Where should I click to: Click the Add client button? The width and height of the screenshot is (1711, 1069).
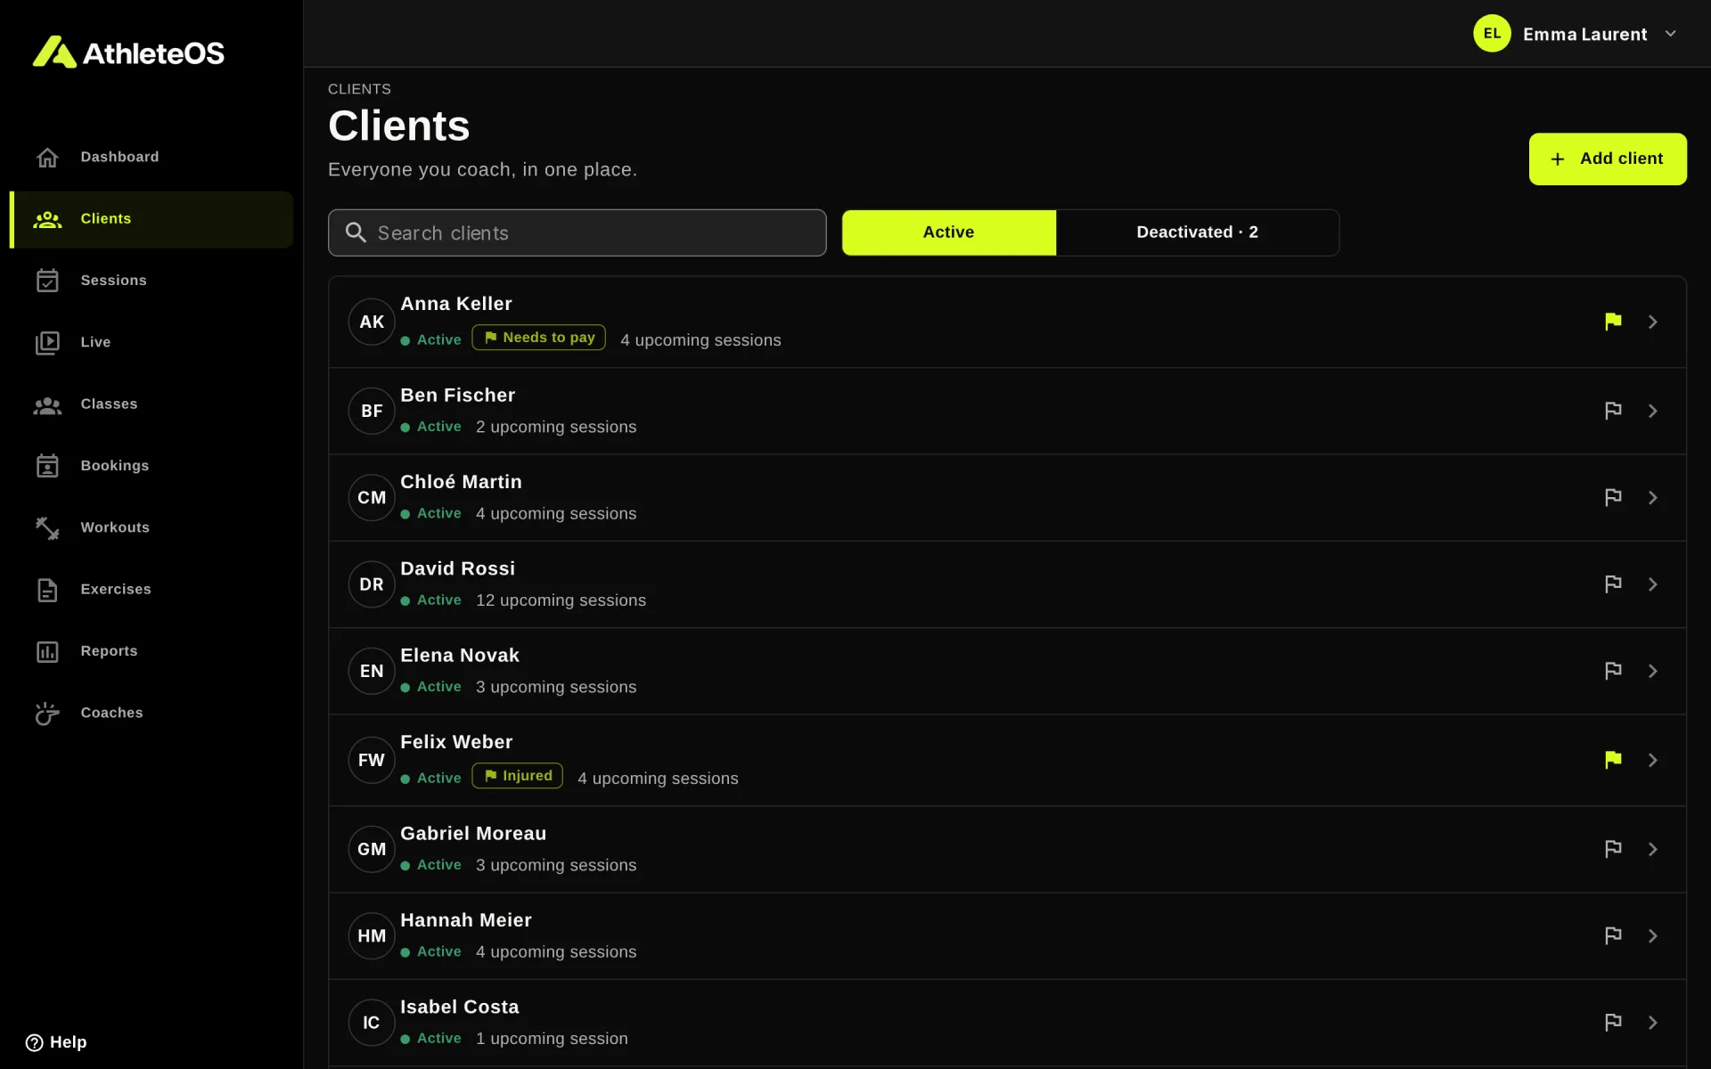(1608, 159)
